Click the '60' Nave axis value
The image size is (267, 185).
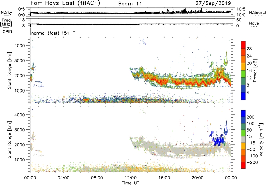click(x=239, y=20)
